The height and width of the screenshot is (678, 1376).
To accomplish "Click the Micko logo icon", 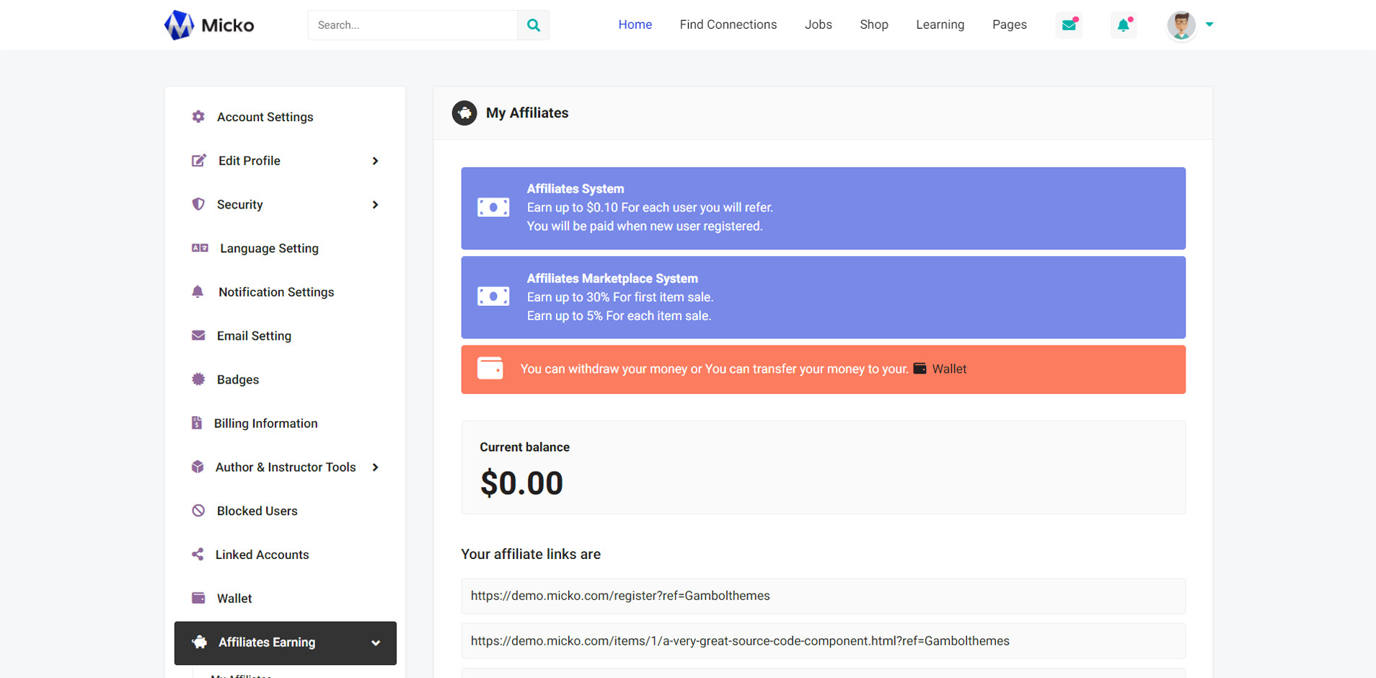I will tap(179, 25).
